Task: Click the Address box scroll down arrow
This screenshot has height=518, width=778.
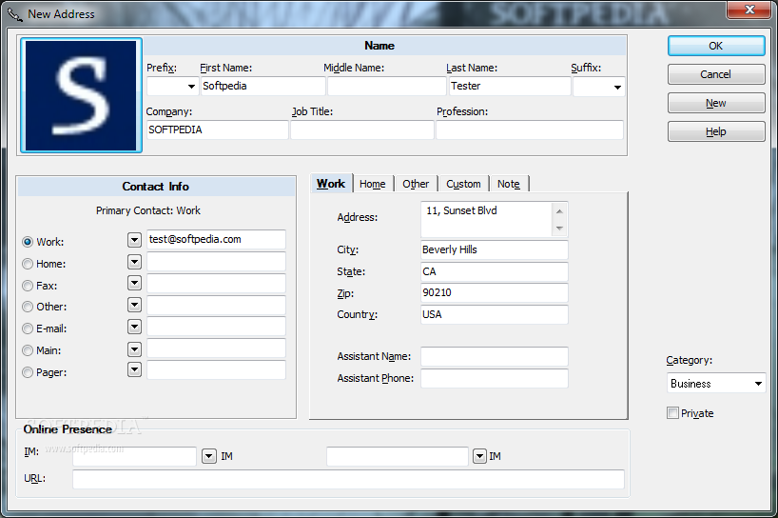Action: click(x=559, y=228)
